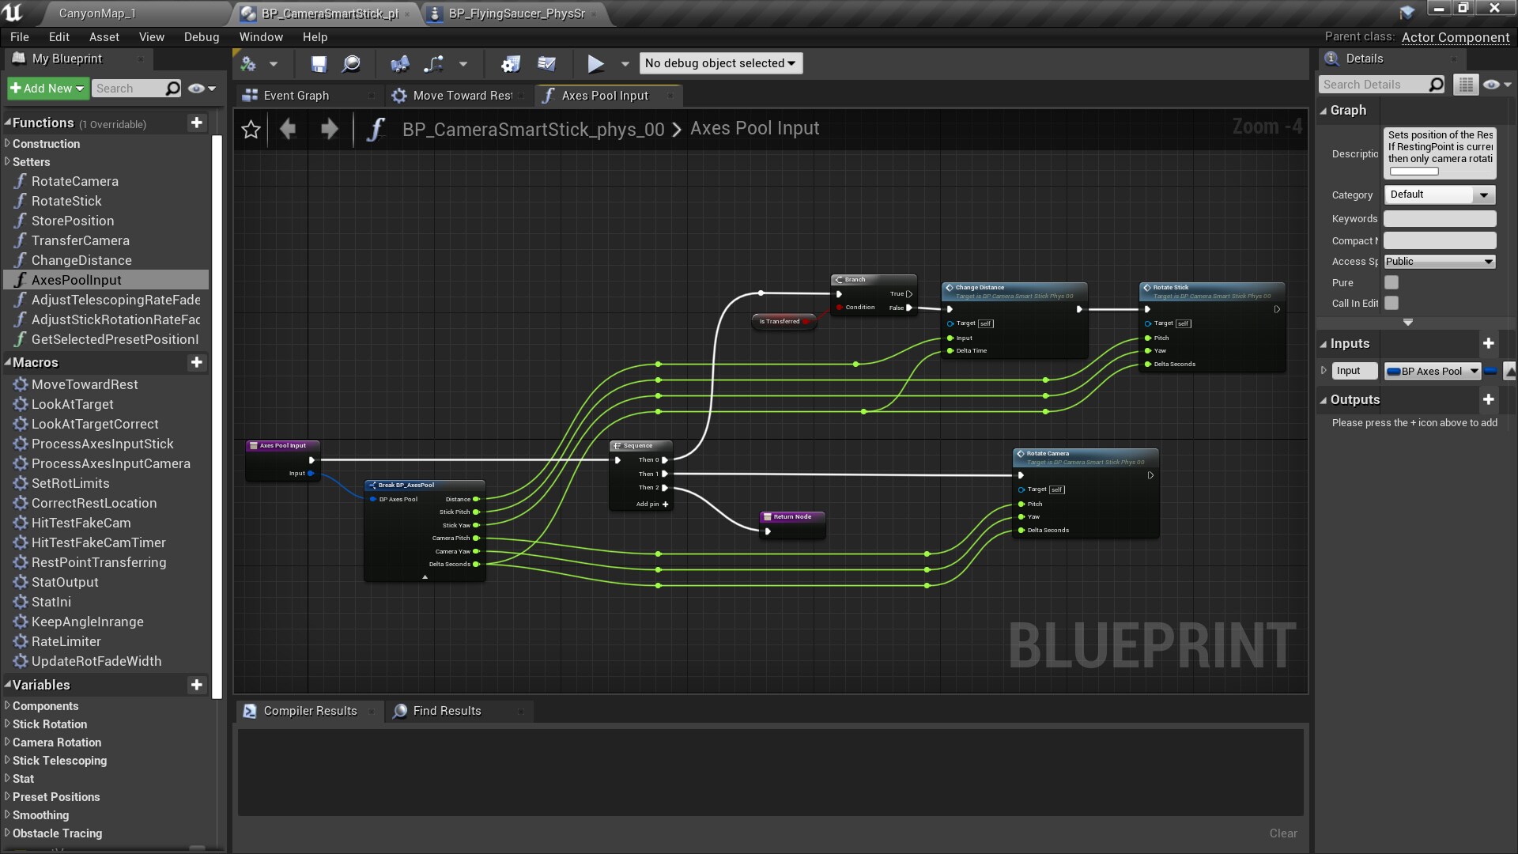Click the Actor Component parent class link

[x=1454, y=37]
